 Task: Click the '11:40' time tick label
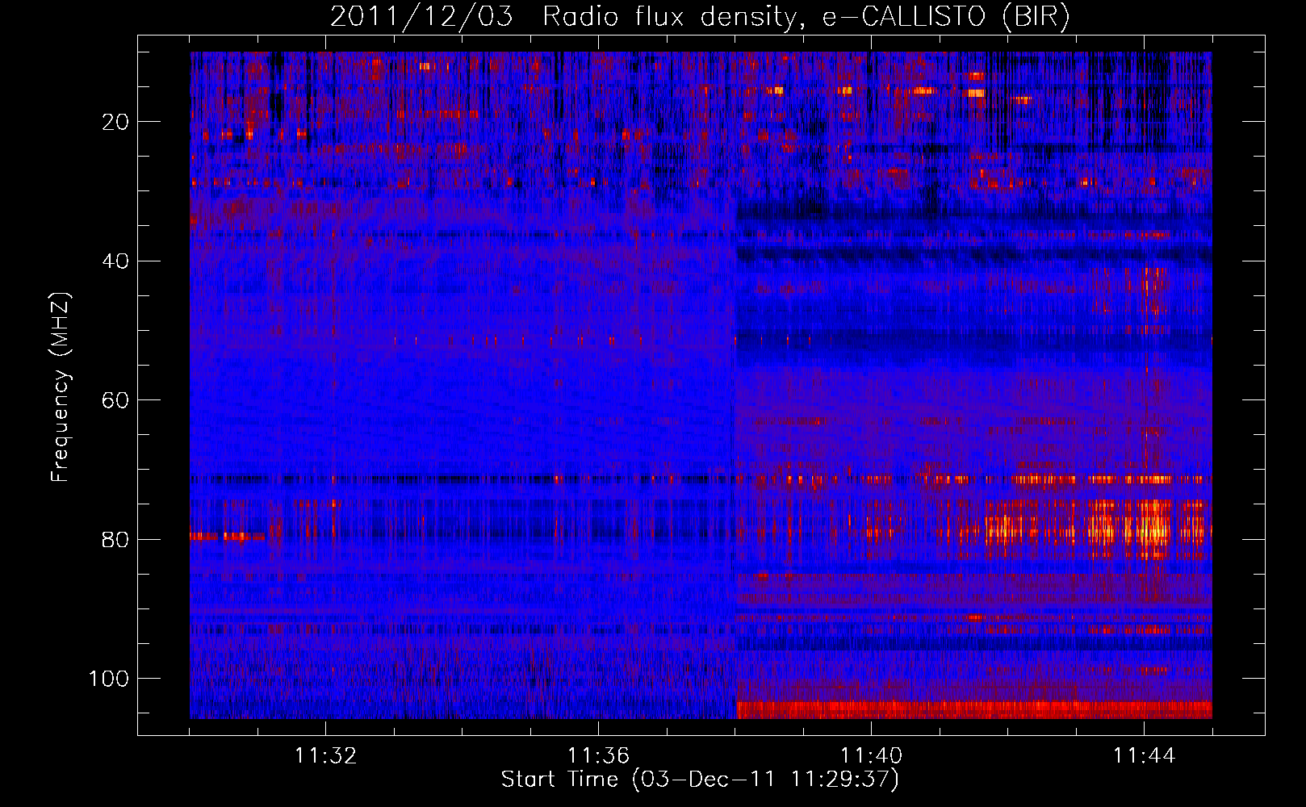(871, 756)
